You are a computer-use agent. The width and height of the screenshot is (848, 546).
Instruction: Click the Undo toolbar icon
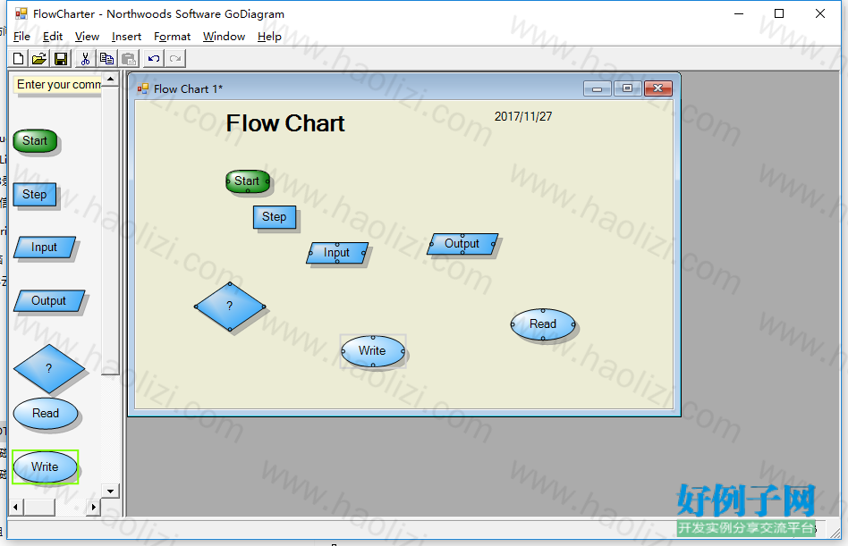[x=154, y=58]
